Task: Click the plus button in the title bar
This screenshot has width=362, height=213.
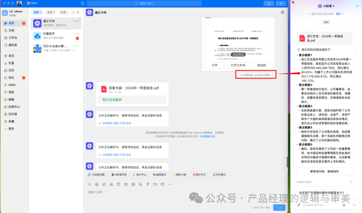Action: [281, 3]
